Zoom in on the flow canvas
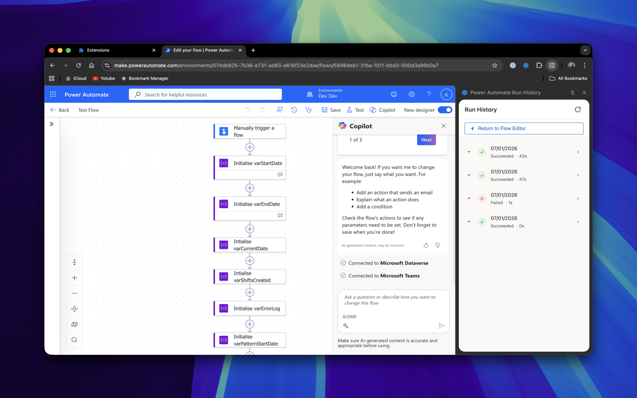Screen dimensions: 637x398 75,278
